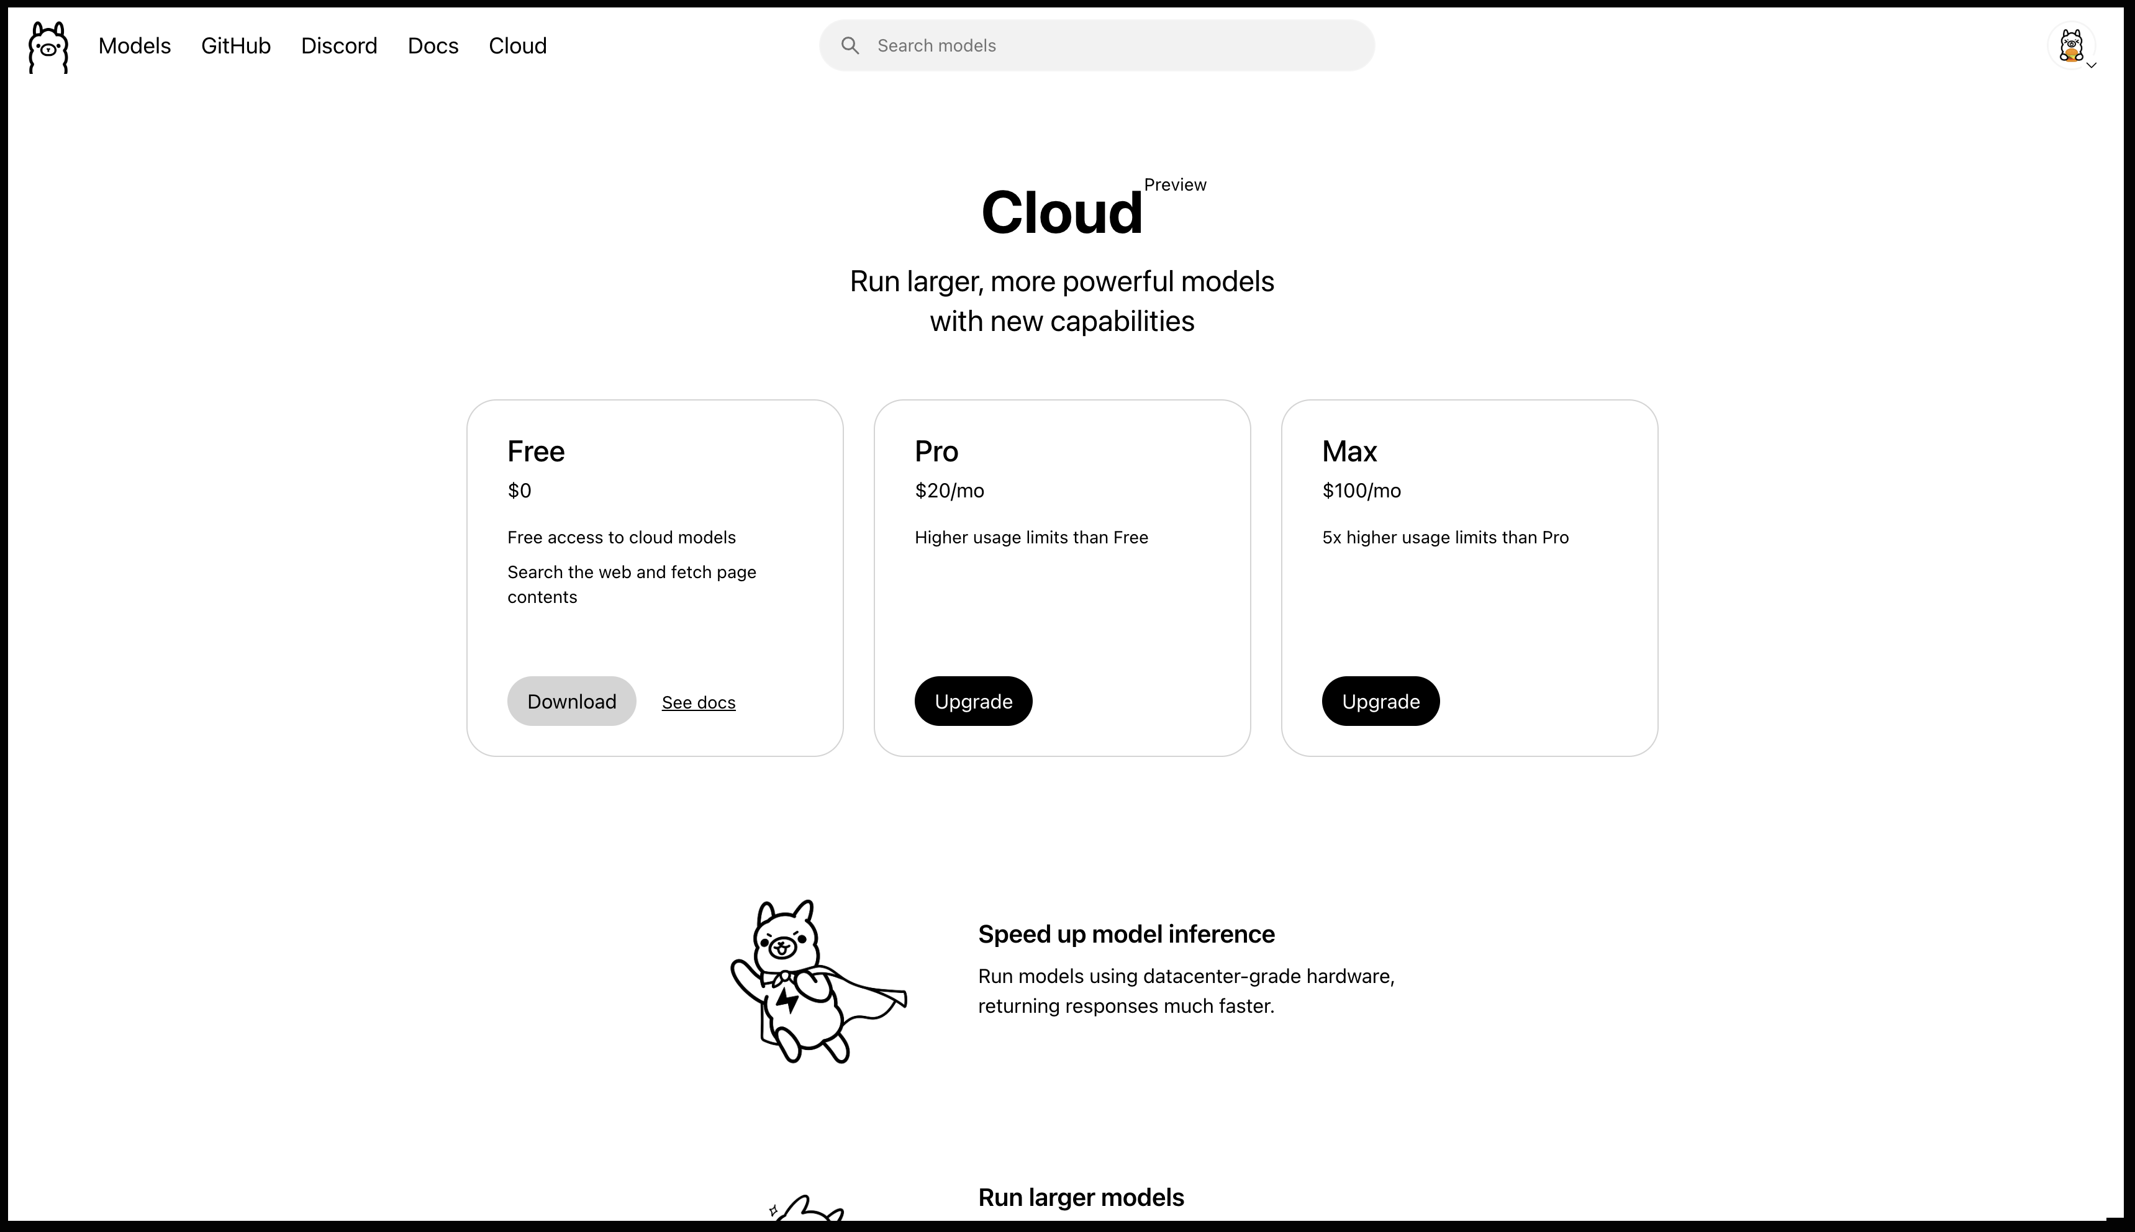Click the search magnifier icon
Viewport: 2135px width, 1232px height.
[x=851, y=45]
